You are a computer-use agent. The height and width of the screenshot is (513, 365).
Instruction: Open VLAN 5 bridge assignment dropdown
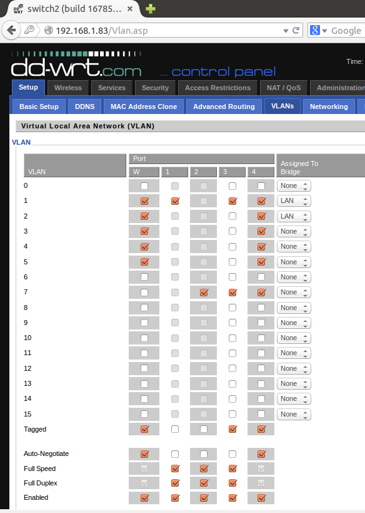294,262
